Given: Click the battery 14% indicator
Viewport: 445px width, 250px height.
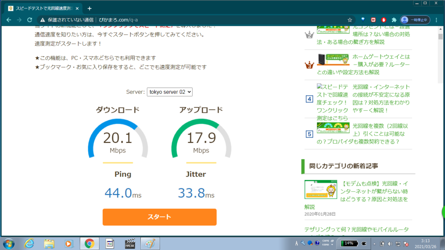Looking at the screenshot, I should (x=349, y=243).
